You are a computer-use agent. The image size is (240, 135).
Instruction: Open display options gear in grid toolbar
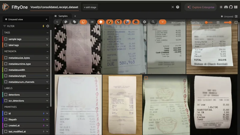click(x=145, y=22)
